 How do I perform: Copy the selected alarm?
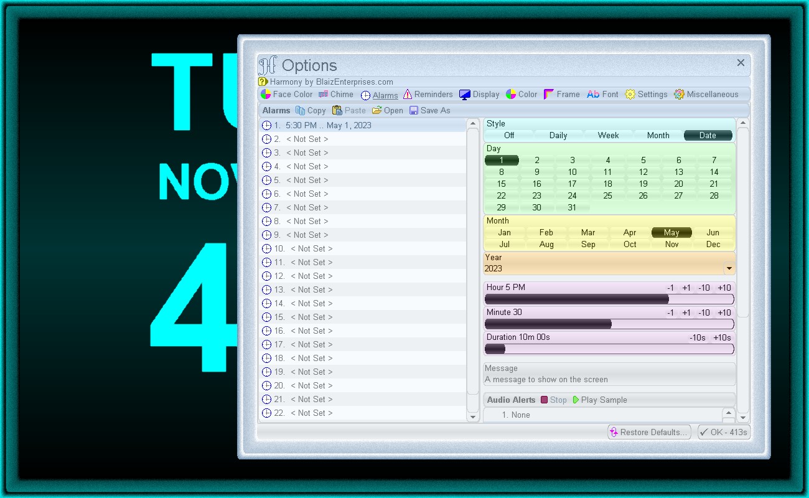(x=311, y=110)
